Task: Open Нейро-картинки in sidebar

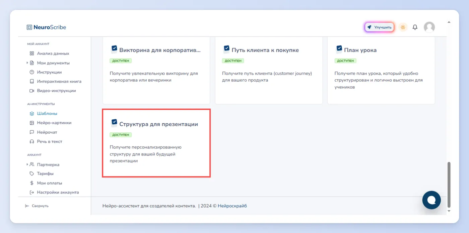Action: 54,123
